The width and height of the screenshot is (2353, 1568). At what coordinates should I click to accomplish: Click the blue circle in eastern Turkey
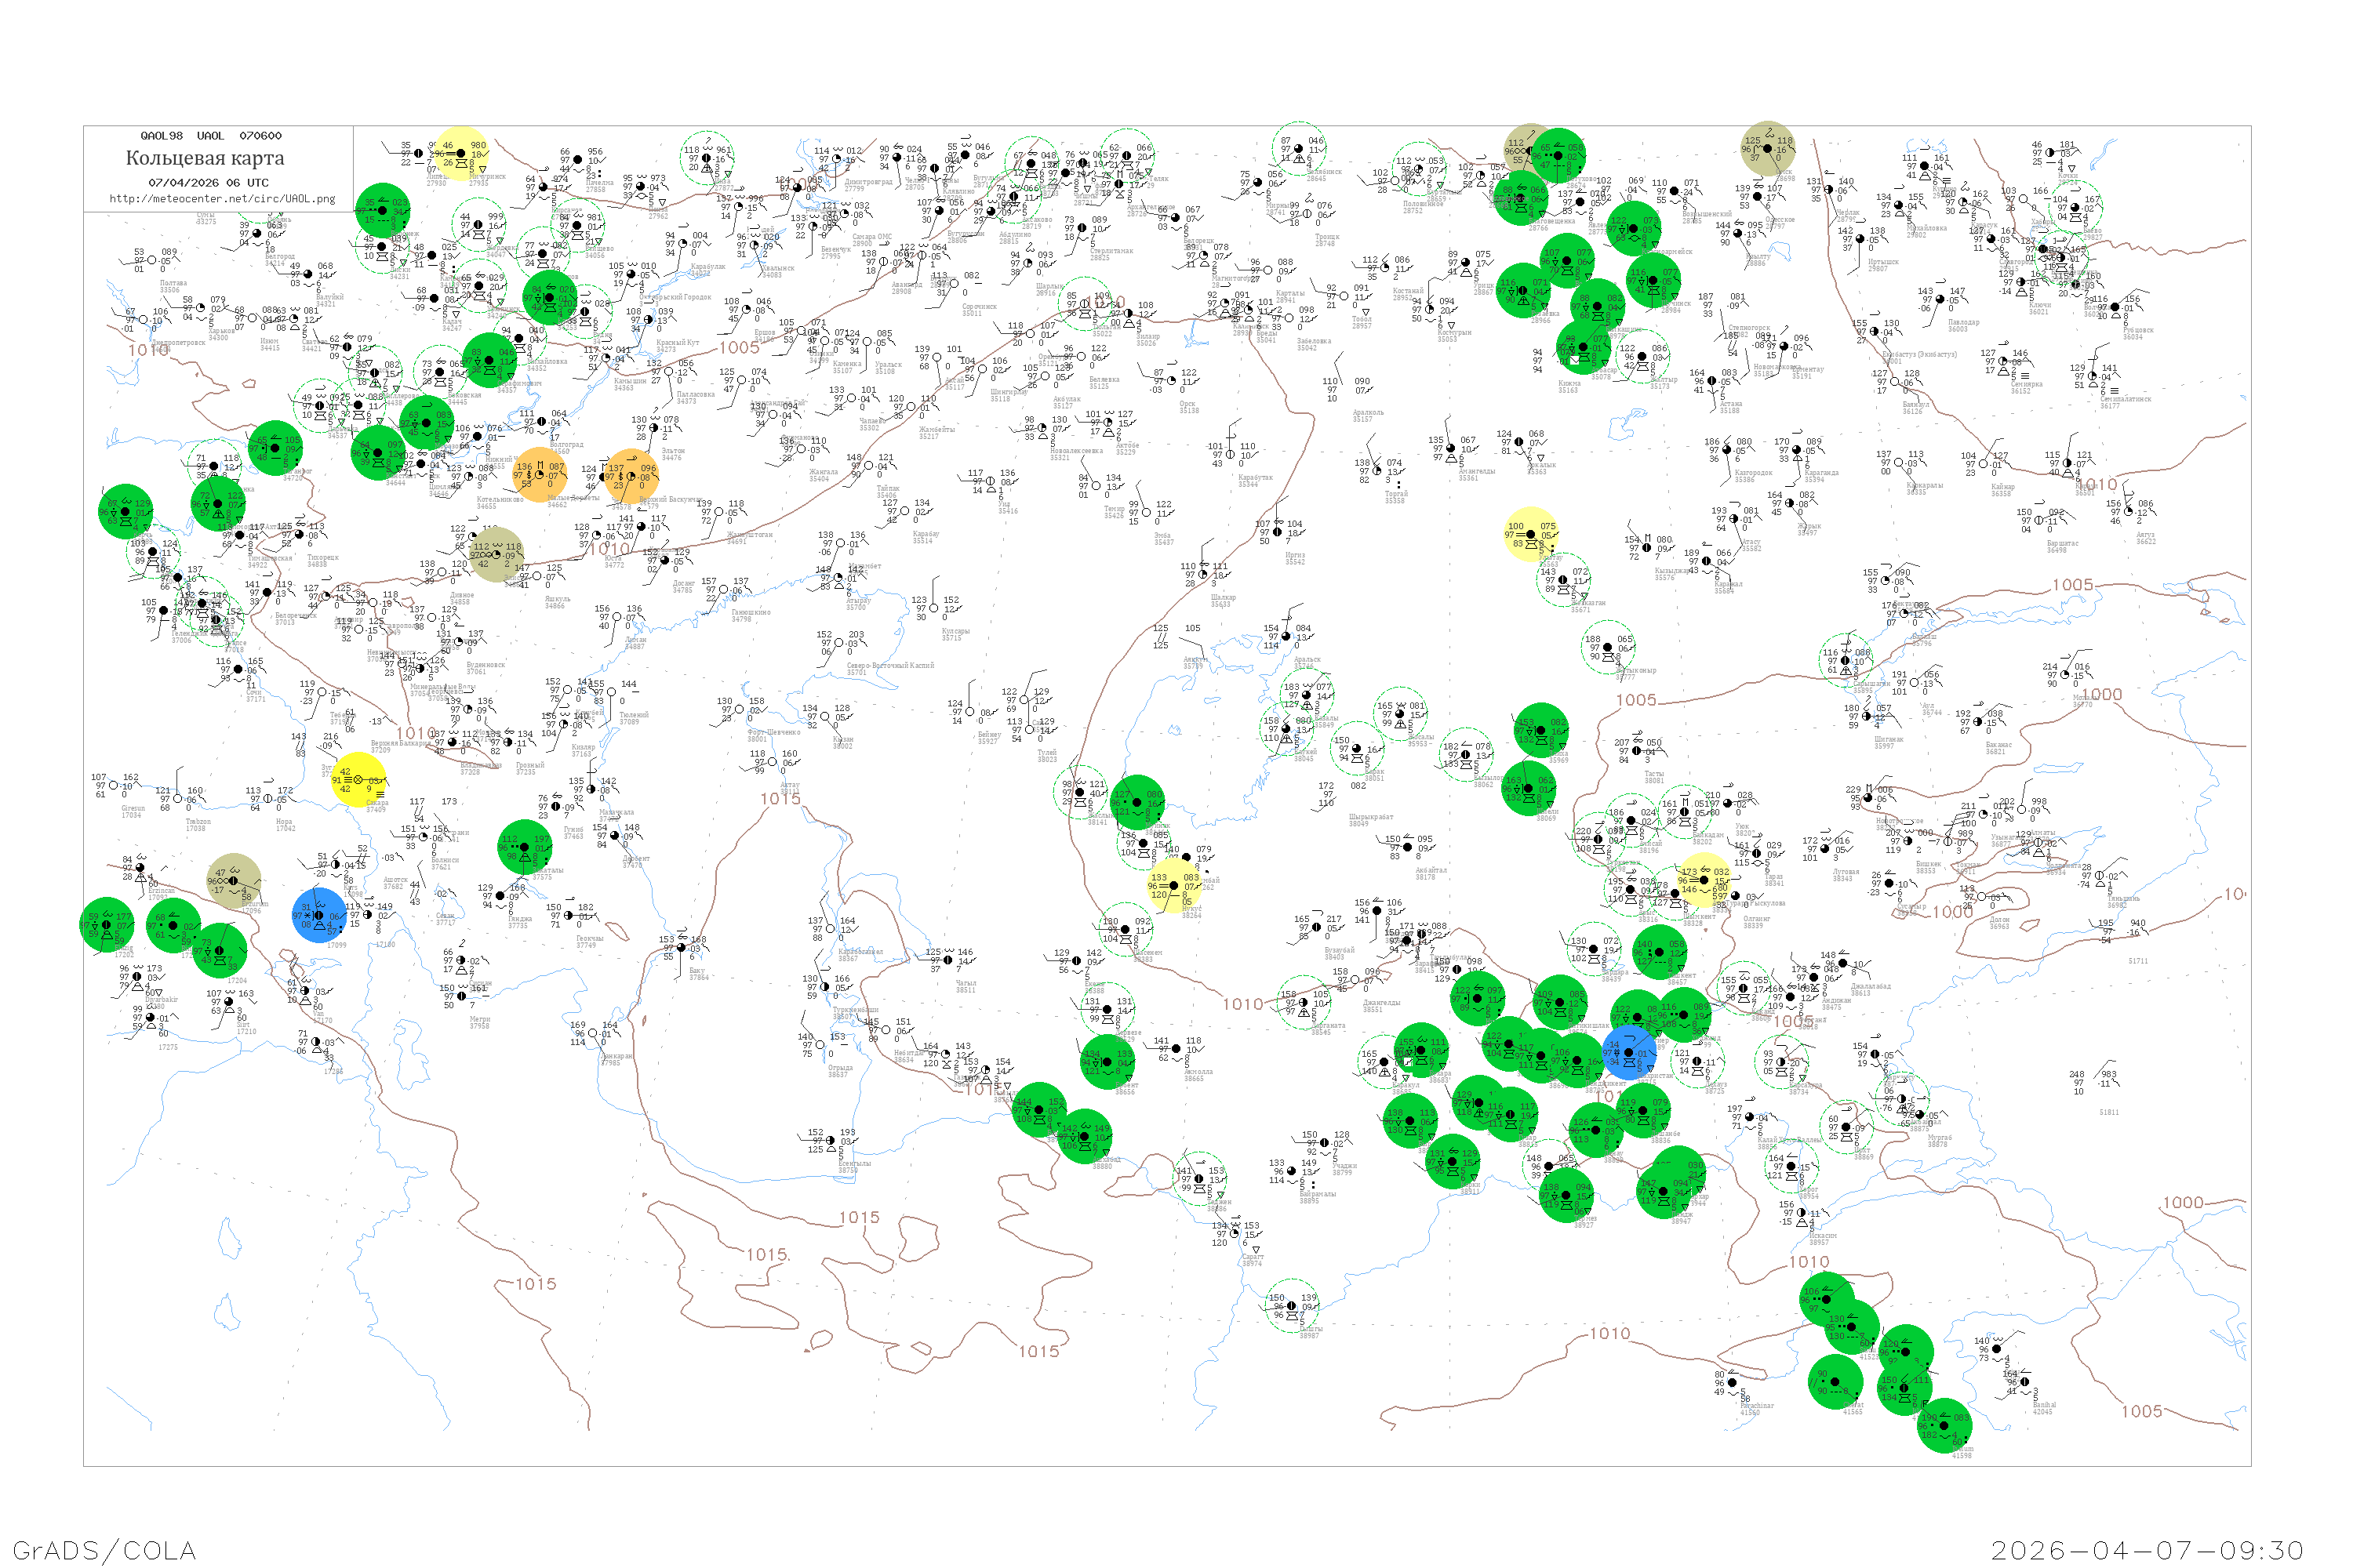(x=320, y=915)
